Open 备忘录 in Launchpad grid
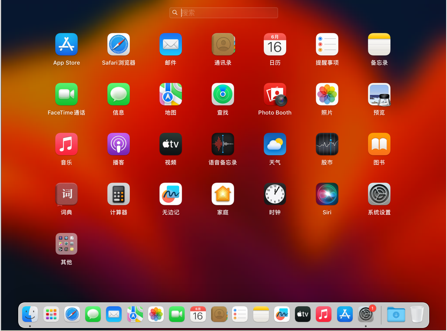Image resolution: width=447 pixels, height=331 pixels. click(379, 44)
